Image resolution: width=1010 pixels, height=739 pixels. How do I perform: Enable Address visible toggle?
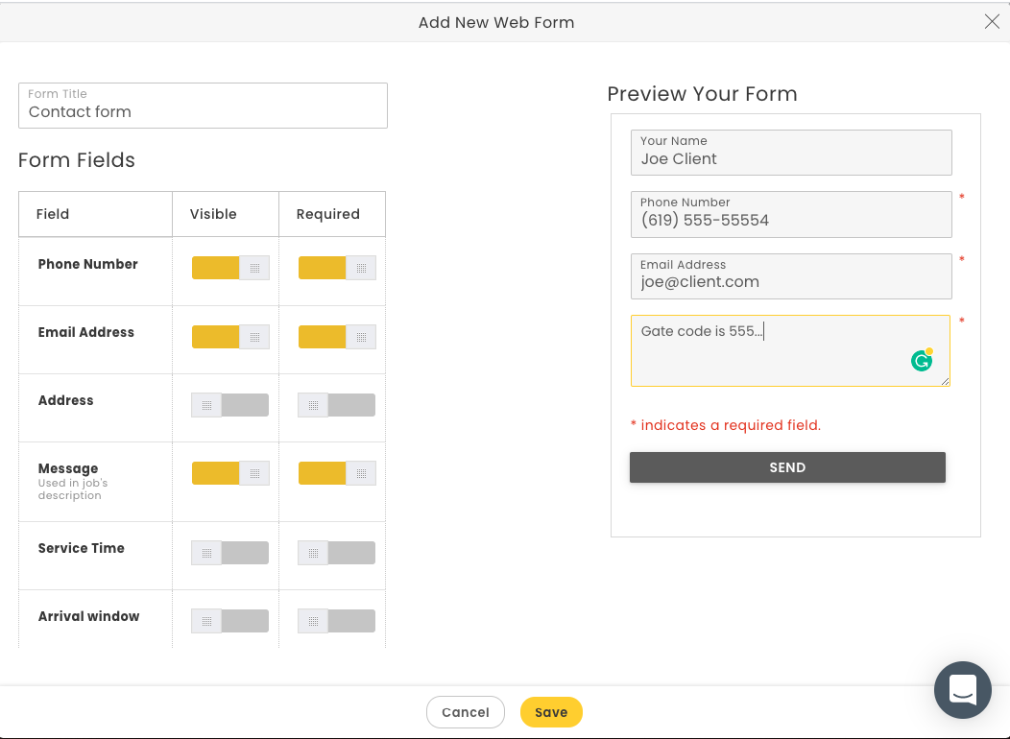point(230,405)
